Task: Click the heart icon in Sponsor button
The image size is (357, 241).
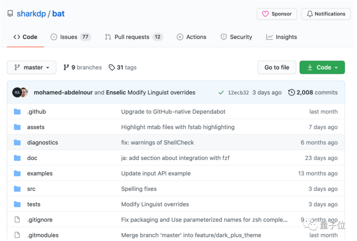Action: pos(265,14)
